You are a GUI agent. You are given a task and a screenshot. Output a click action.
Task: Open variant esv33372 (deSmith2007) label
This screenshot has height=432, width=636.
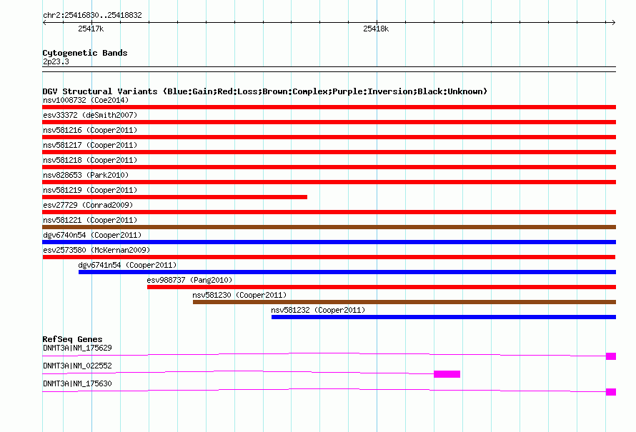pos(90,115)
